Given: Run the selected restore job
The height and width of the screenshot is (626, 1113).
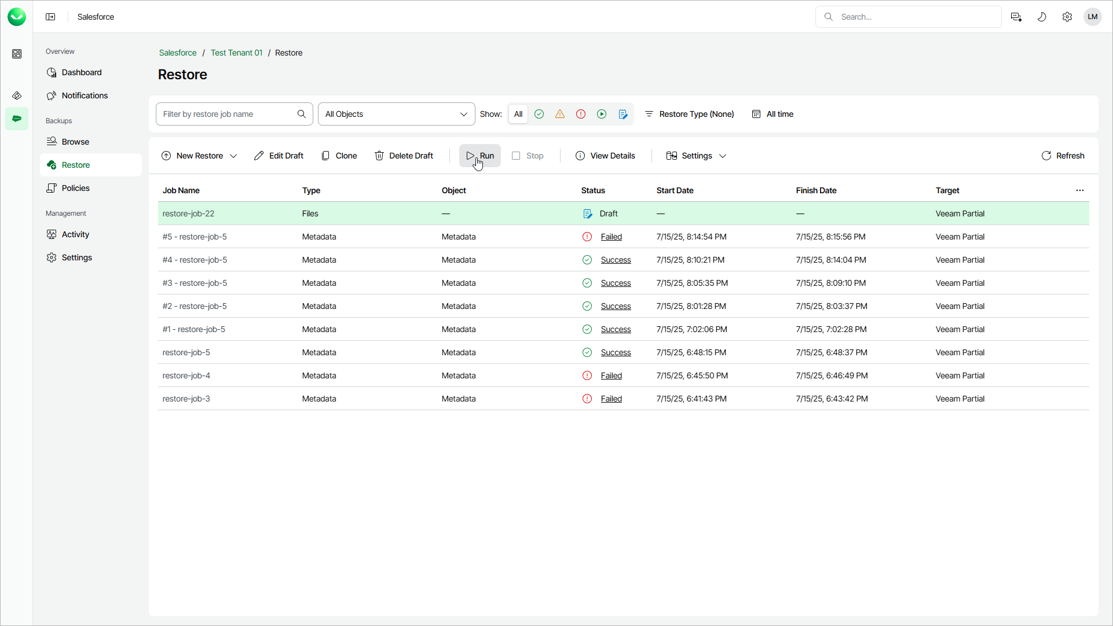Looking at the screenshot, I should (x=480, y=156).
